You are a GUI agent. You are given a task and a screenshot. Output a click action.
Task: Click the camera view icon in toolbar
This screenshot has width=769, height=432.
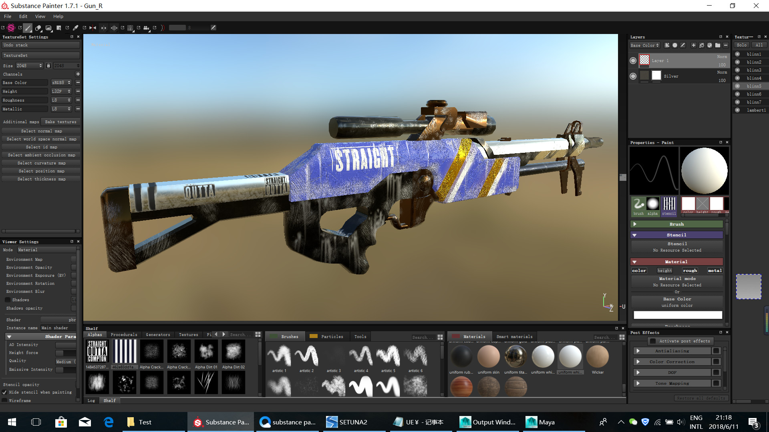[147, 28]
